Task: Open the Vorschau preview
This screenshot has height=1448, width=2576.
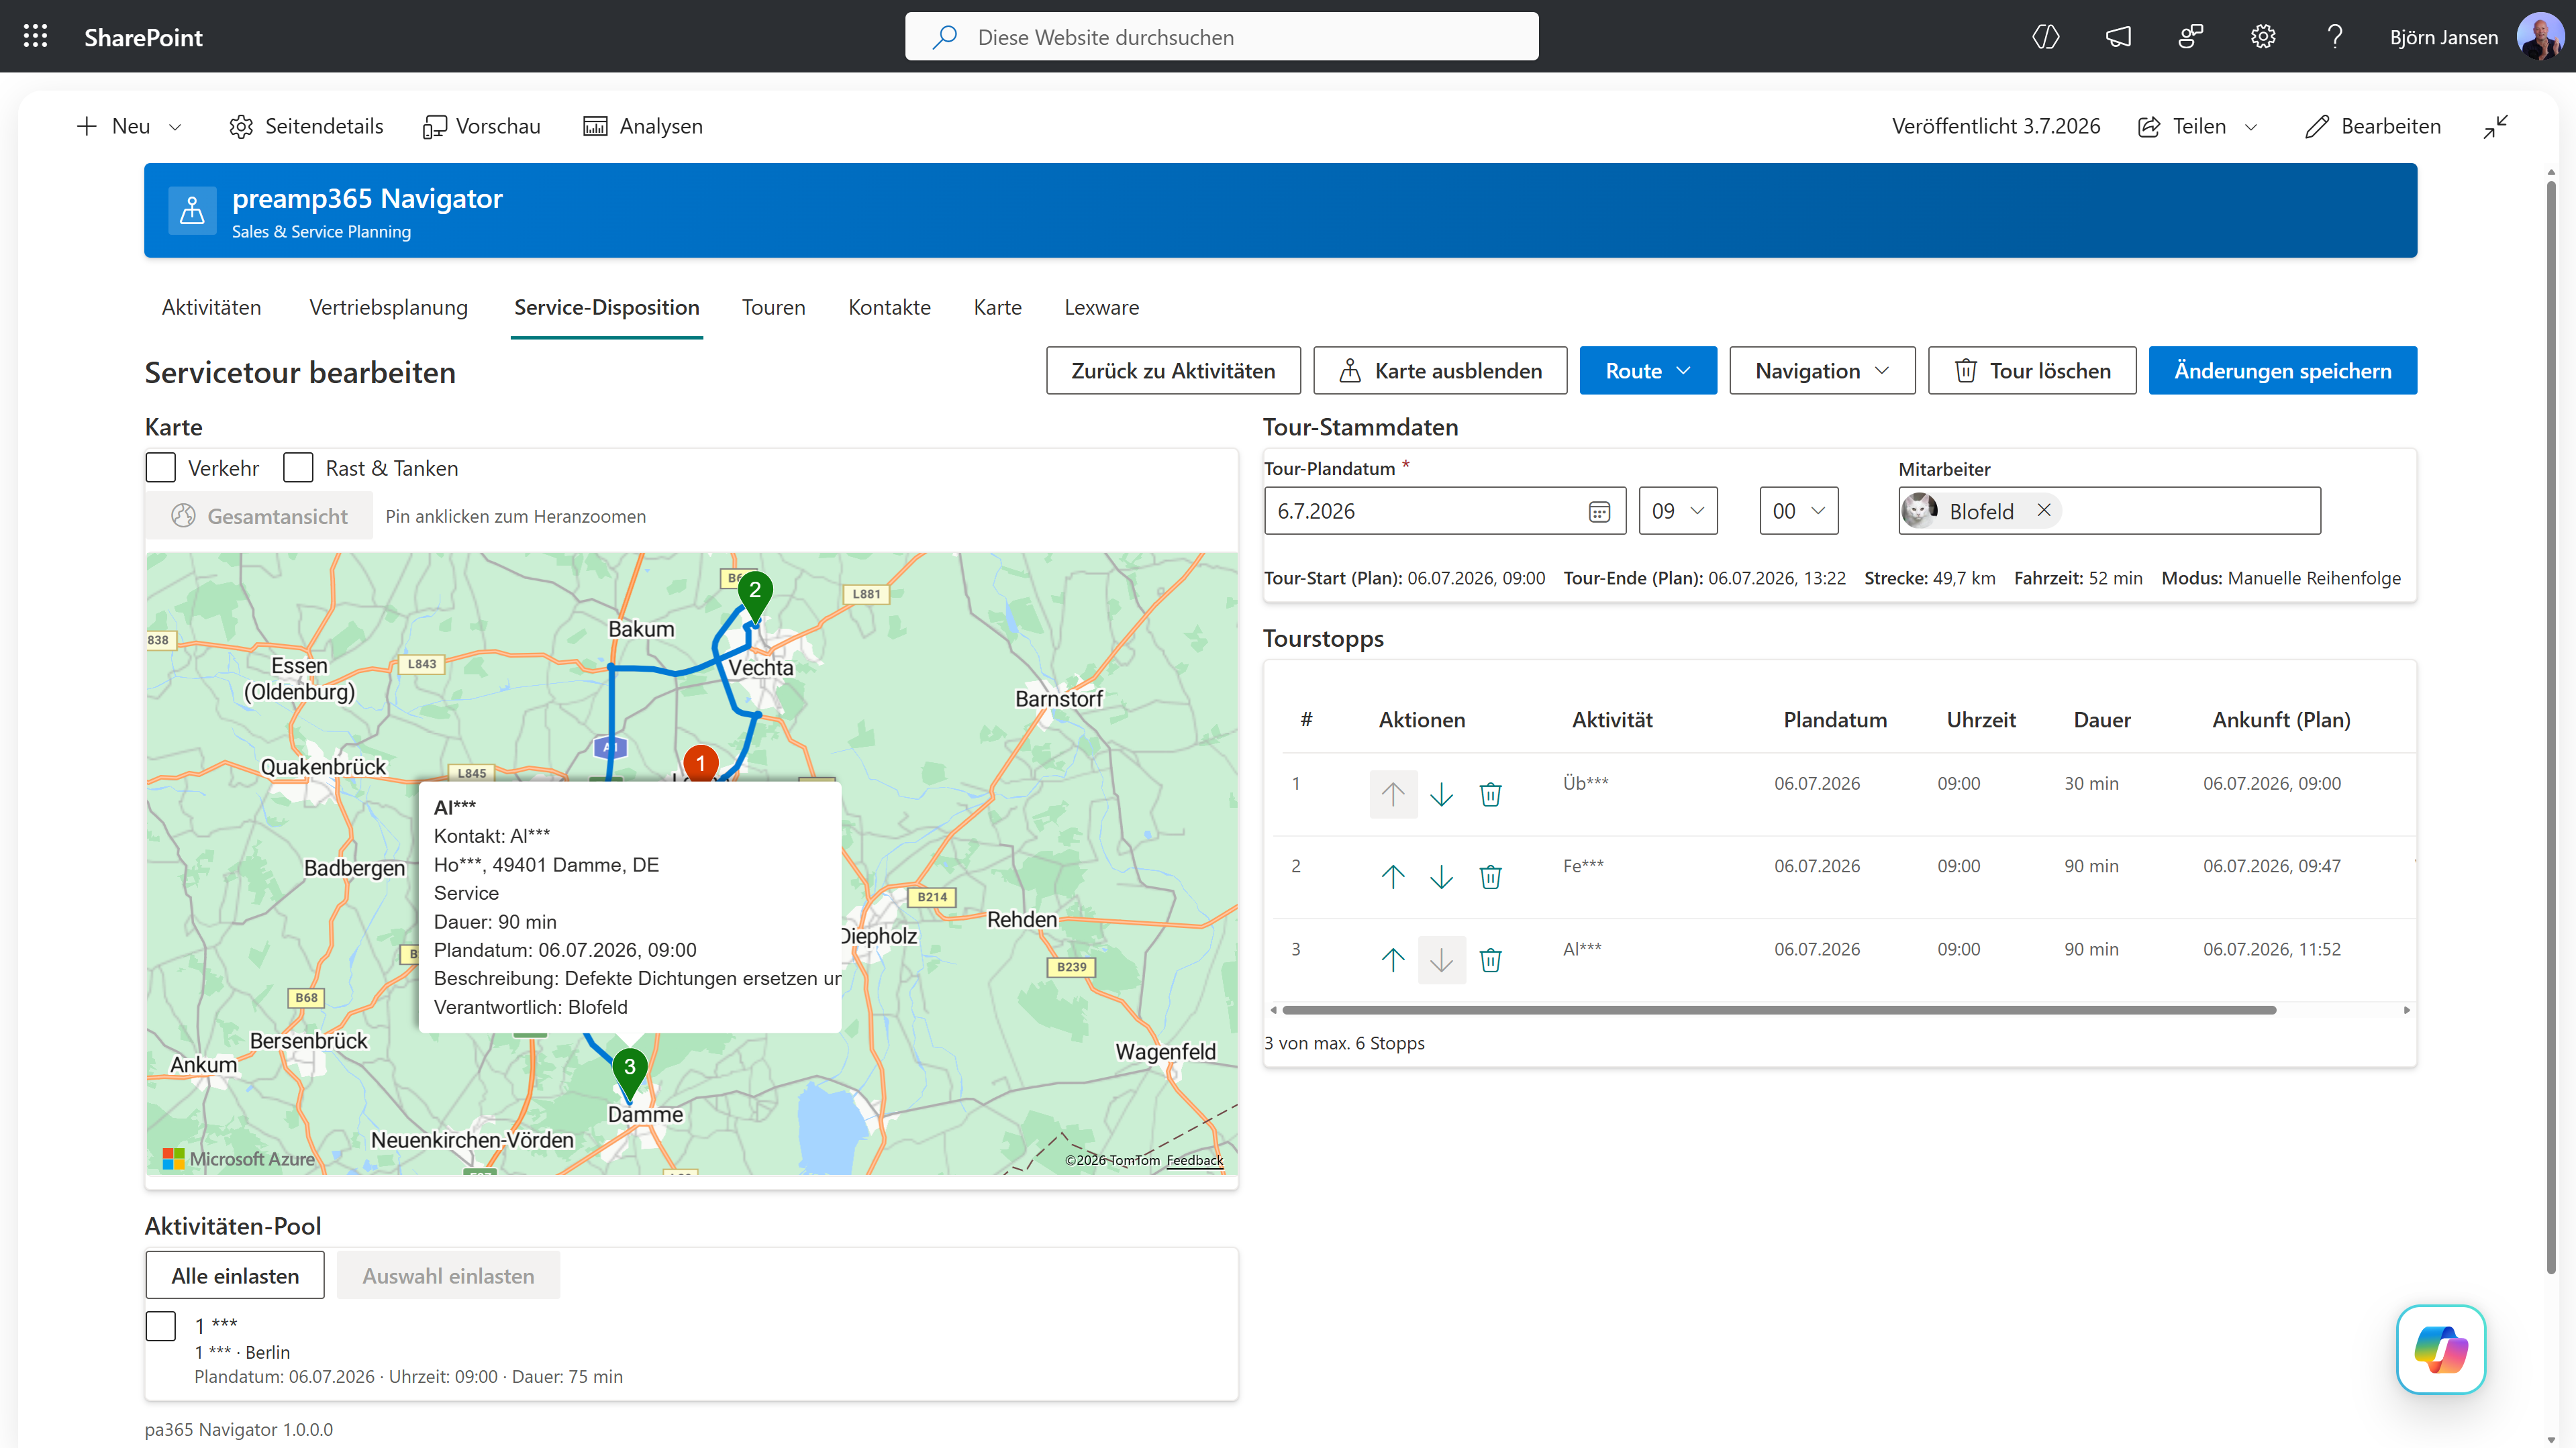Action: tap(481, 126)
